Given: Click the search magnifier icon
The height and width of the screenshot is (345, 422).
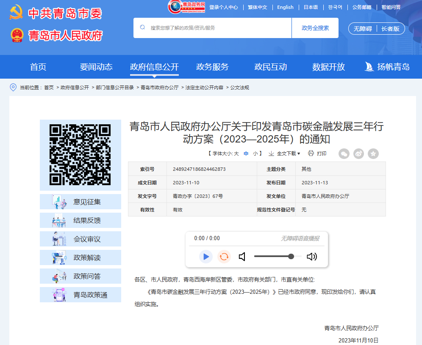Looking at the screenshot, I should [142, 27].
